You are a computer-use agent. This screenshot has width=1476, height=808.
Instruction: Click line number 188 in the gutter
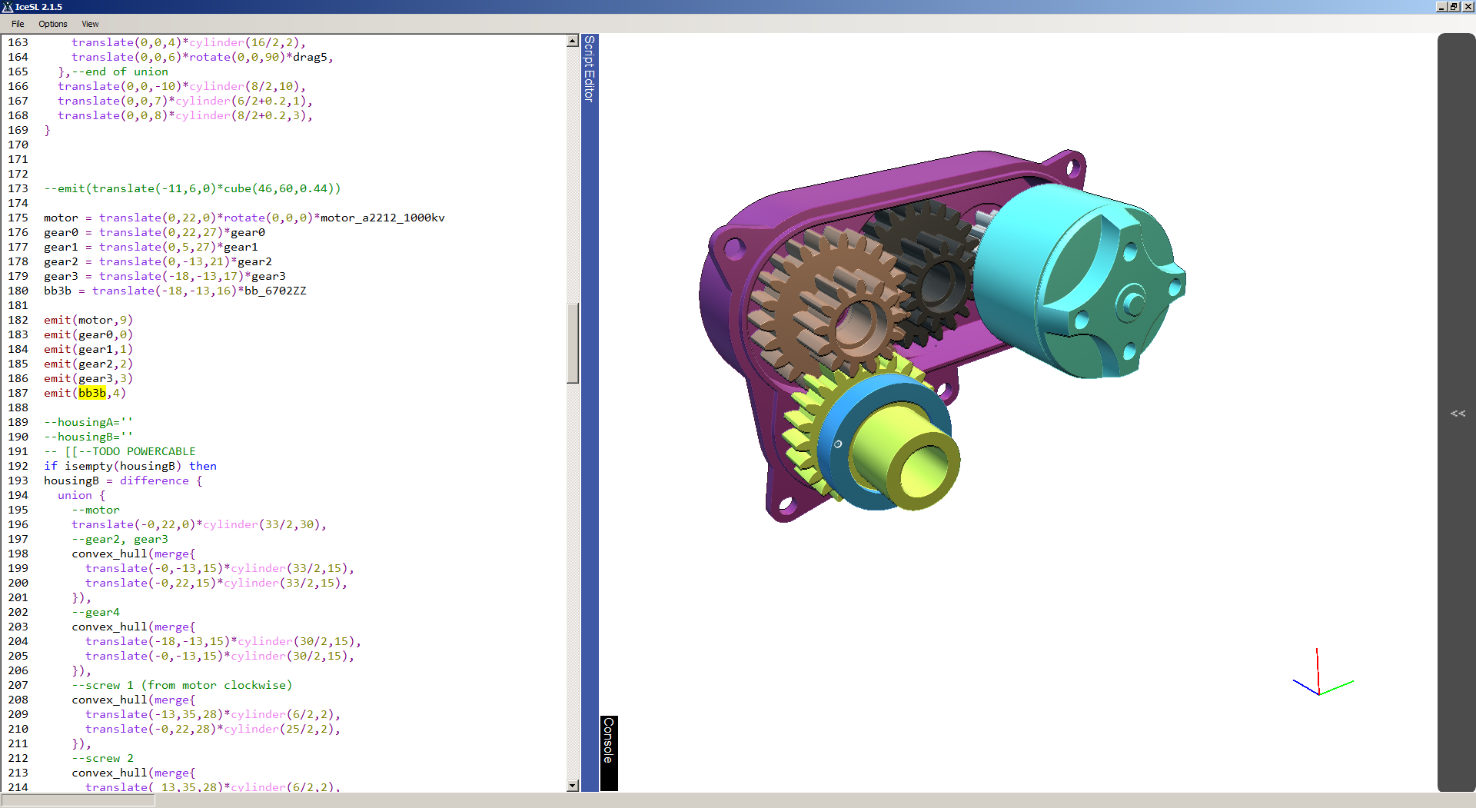tap(18, 407)
